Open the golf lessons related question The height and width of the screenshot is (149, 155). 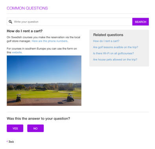(x=116, y=47)
